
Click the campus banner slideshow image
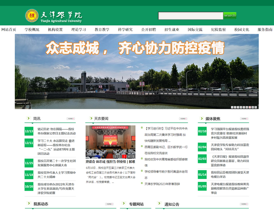coord(137,71)
